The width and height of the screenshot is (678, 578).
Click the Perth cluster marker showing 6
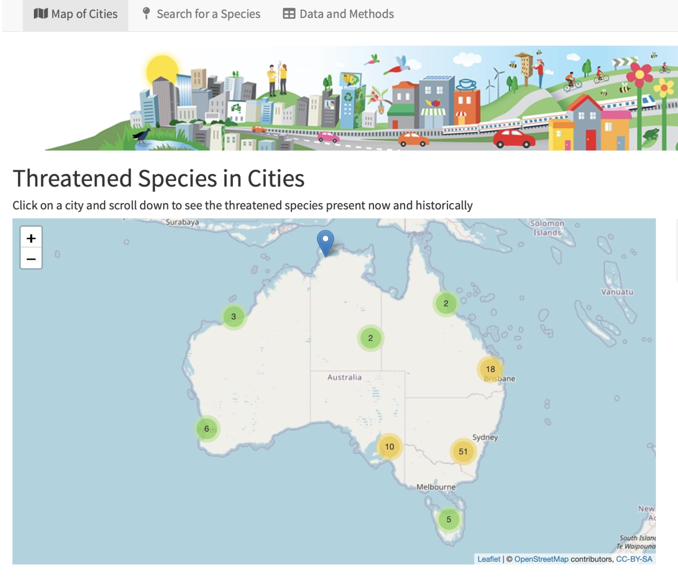click(206, 429)
